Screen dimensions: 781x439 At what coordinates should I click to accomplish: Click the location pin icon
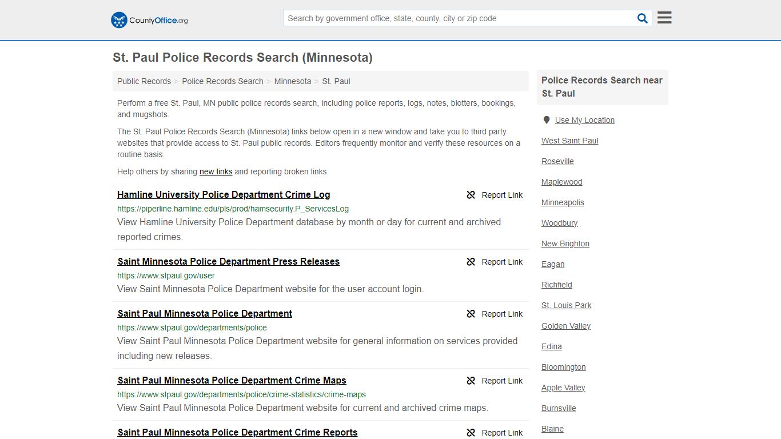pos(547,120)
